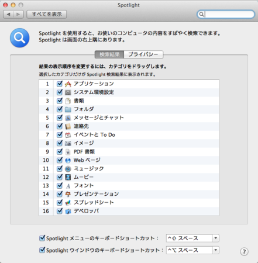Click the ムービー movie icon
Viewport: 258px width, 263px height.
pos(68,177)
